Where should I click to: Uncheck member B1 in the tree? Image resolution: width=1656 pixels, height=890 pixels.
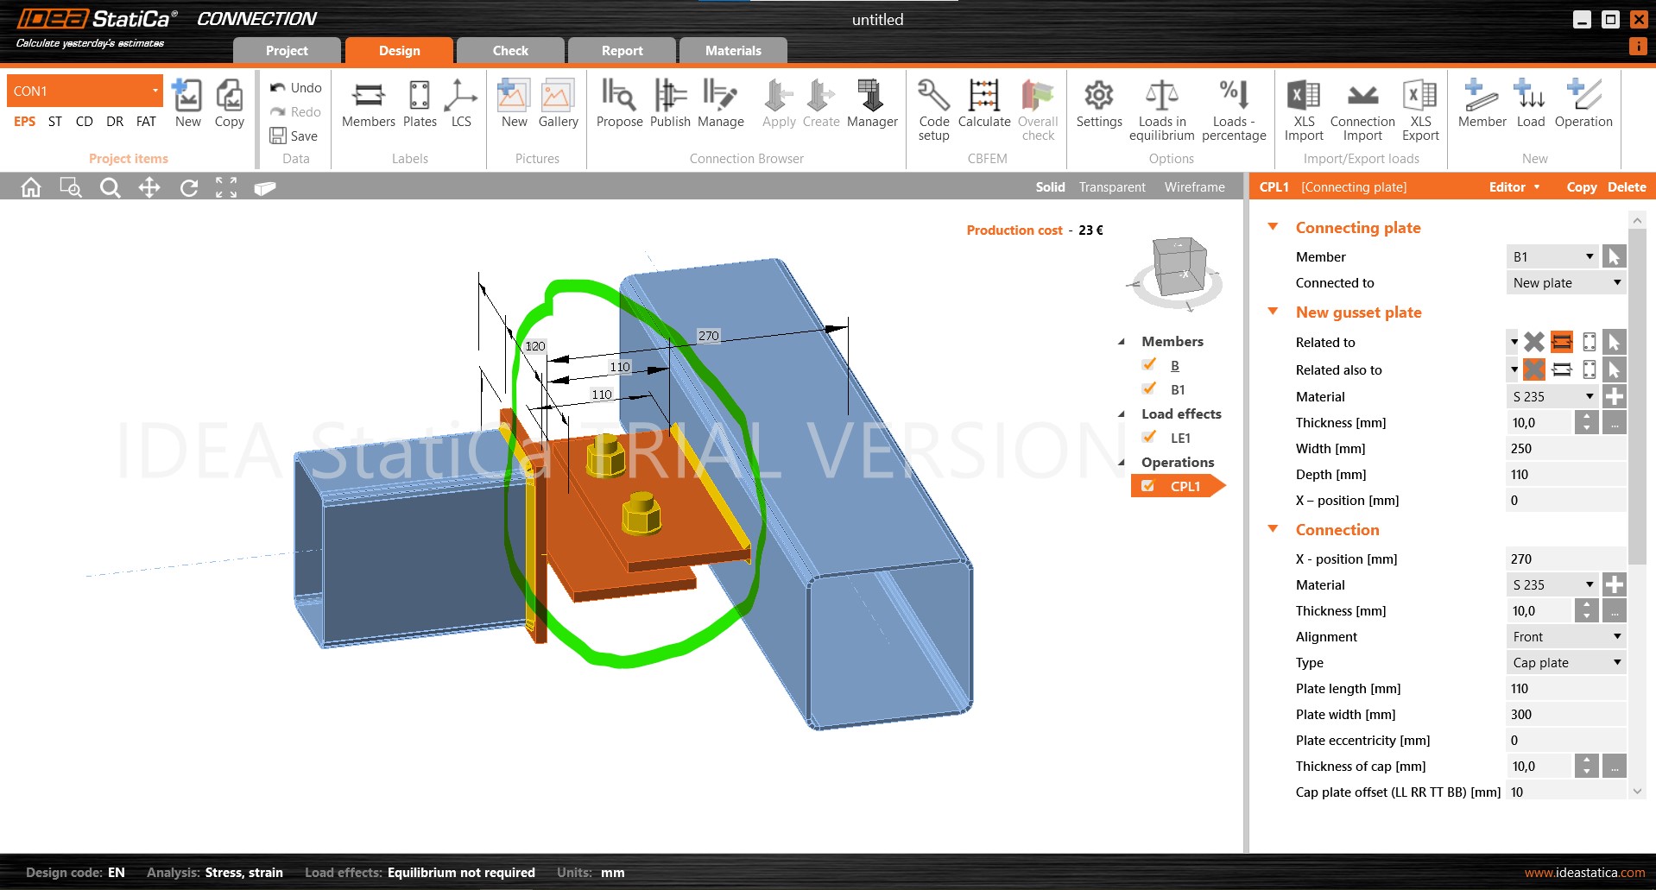[x=1149, y=388]
